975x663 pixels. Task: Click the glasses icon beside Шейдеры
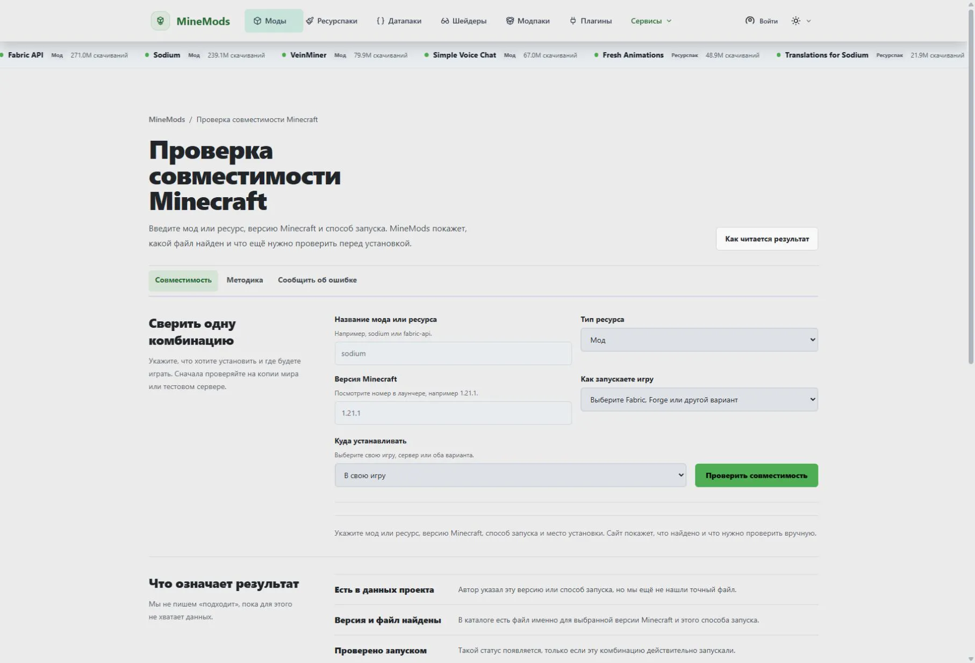tap(445, 21)
